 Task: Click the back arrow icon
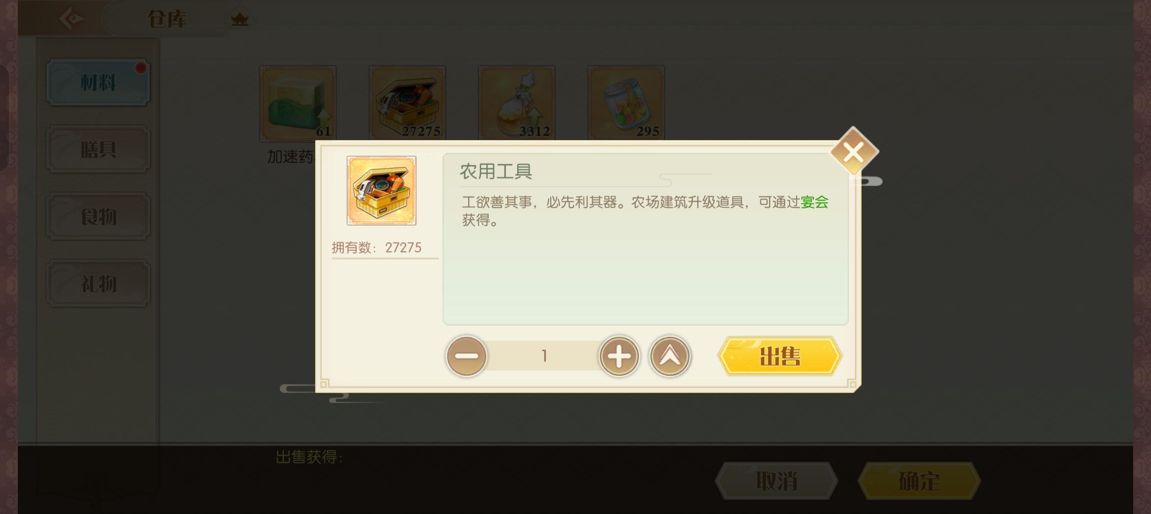point(71,19)
